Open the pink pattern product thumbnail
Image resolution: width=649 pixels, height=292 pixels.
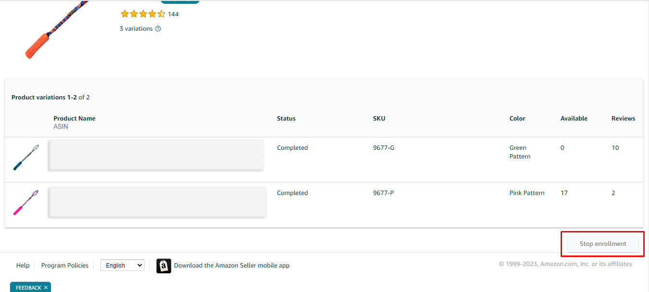26,202
